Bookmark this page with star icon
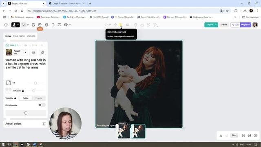This screenshot has height=147, width=261. (x=228, y=11)
